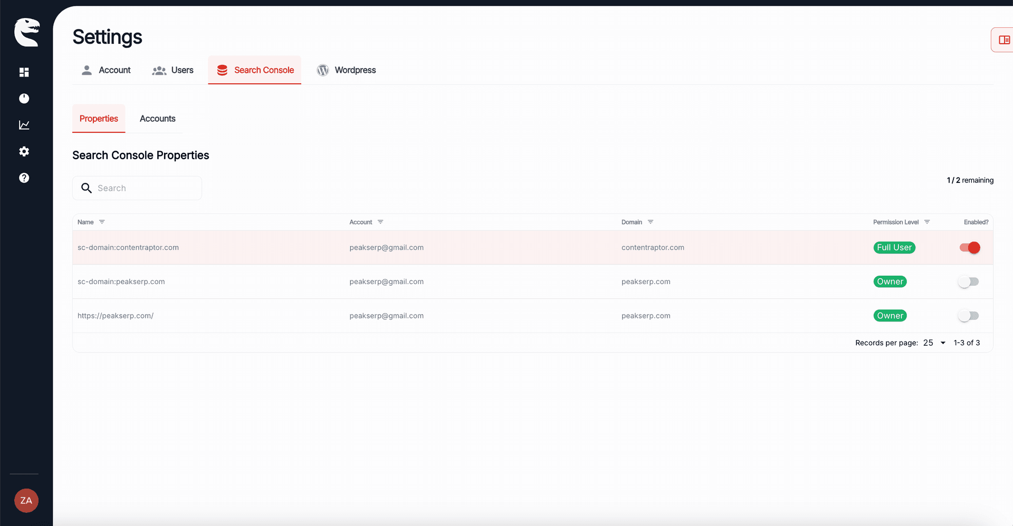The height and width of the screenshot is (526, 1013).
Task: Switch to the Accounts tab
Action: click(157, 119)
